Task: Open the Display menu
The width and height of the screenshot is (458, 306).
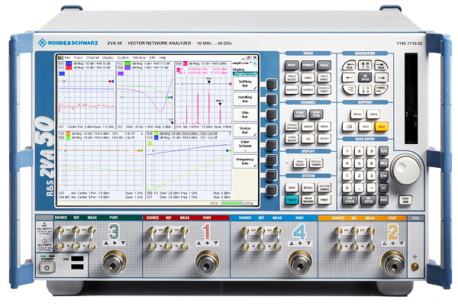Action: [x=108, y=57]
